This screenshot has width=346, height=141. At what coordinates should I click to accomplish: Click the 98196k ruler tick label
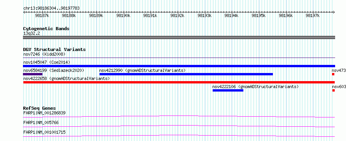286,15
